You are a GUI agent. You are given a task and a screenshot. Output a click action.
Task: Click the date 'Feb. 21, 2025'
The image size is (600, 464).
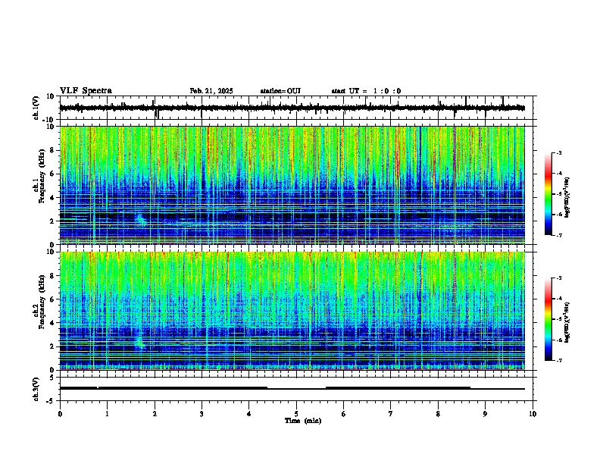point(211,91)
